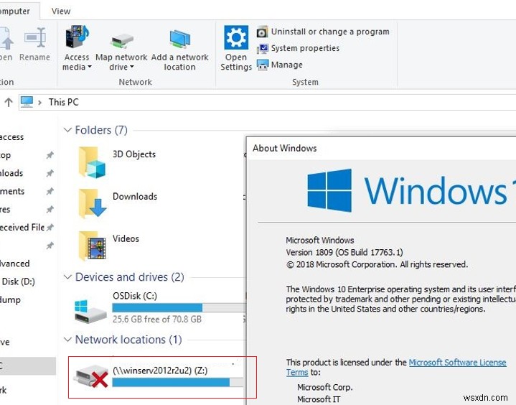Switch to the View ribbon tab
The width and height of the screenshot is (516, 405).
pos(61,11)
